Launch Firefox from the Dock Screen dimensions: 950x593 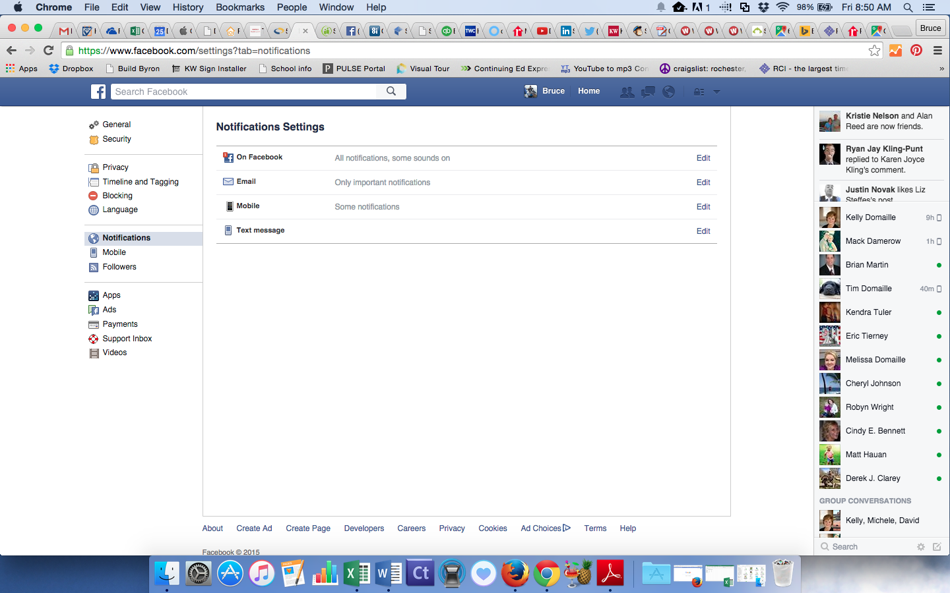click(x=515, y=573)
